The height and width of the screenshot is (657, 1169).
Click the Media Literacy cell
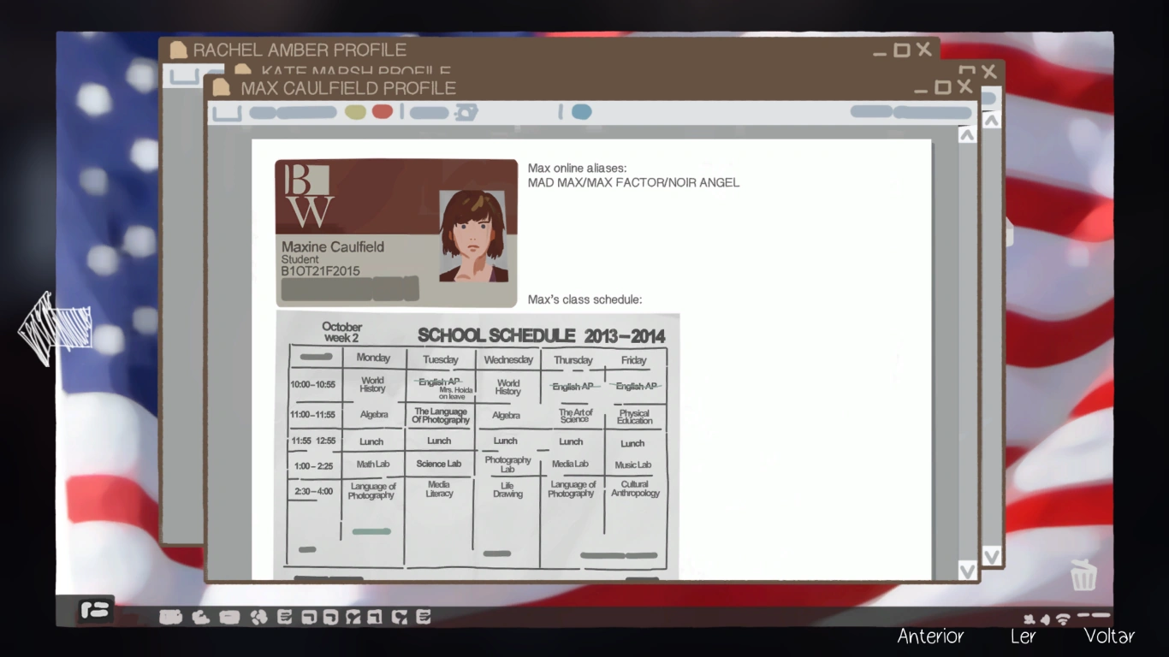click(x=439, y=488)
